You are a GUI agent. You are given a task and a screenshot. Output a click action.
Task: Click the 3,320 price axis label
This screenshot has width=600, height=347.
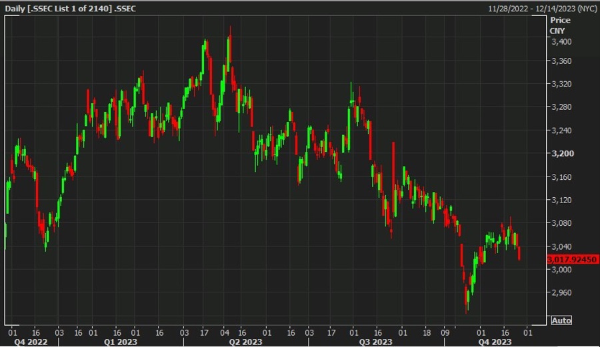pos(561,84)
